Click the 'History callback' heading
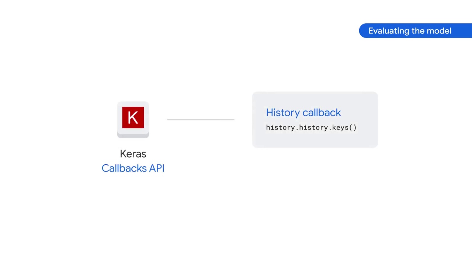Screen dimensions: 472x265 [x=303, y=113]
